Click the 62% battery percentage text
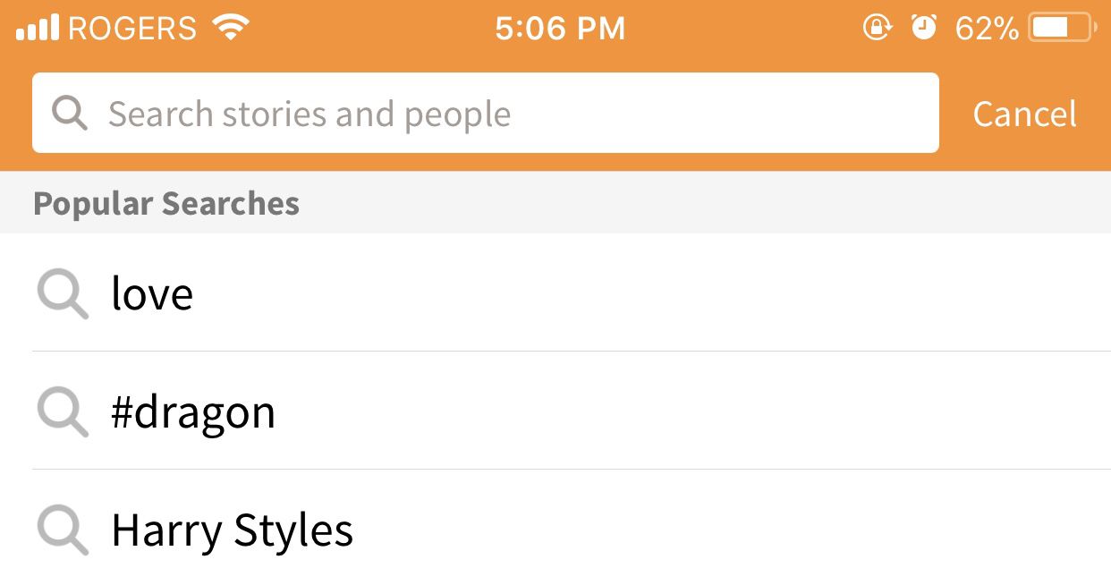 pos(988,27)
